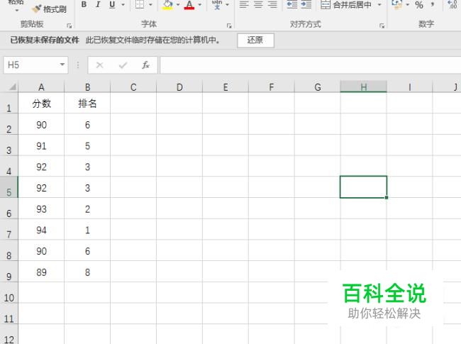Select column I header

409,87
